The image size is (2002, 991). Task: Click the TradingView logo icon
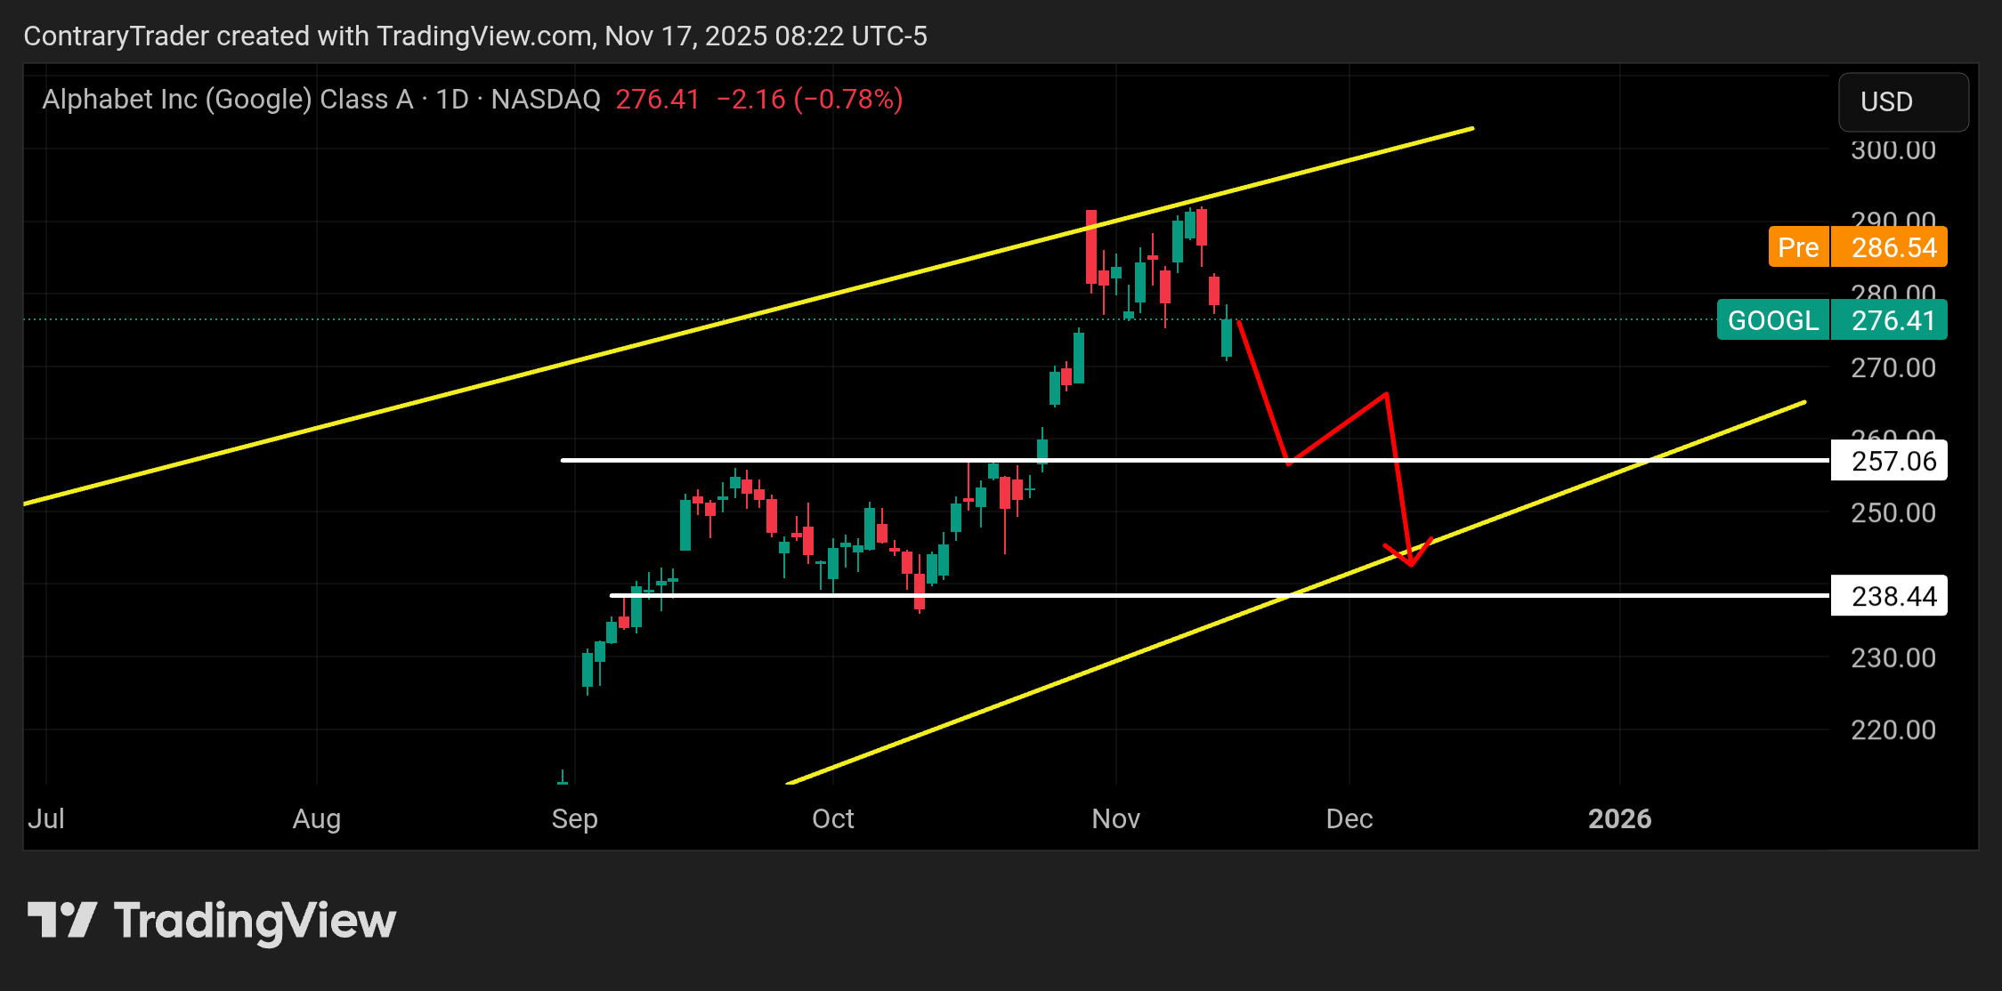pos(61,920)
